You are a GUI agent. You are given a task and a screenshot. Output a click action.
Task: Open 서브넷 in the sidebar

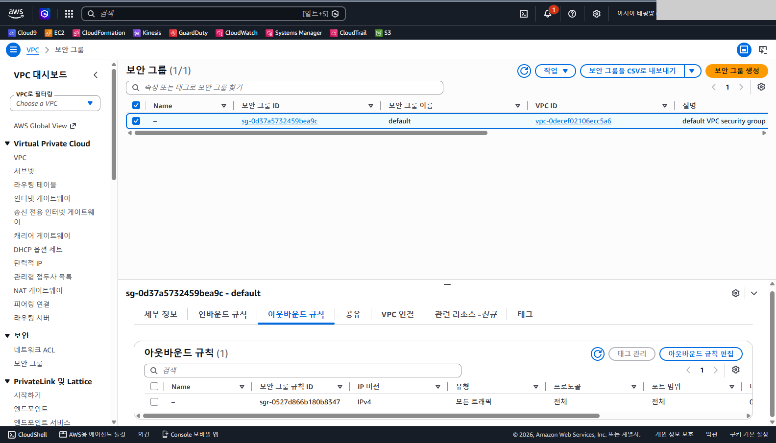tap(24, 171)
